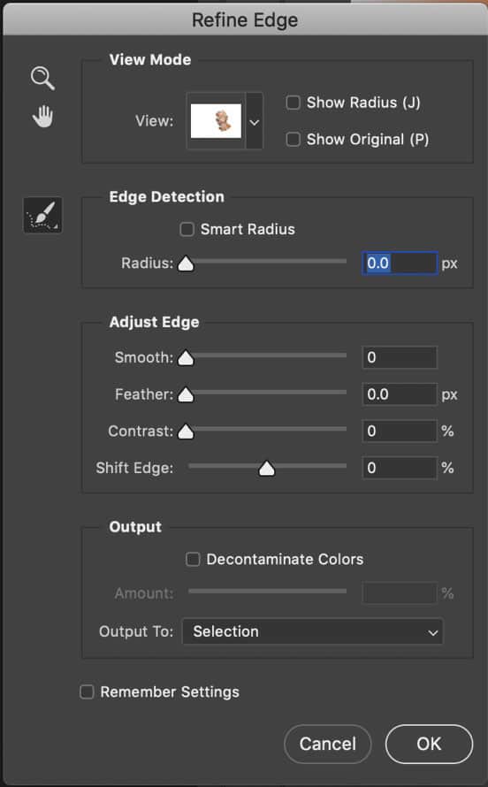
Task: Enable the Show Original (P) checkbox
Action: tap(293, 139)
